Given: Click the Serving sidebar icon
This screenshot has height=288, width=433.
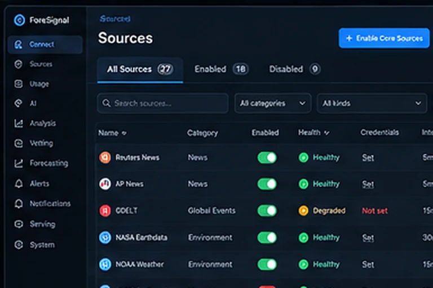Looking at the screenshot, I should [x=19, y=224].
